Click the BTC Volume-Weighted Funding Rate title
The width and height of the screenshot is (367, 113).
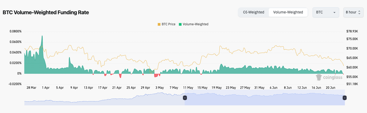click(46, 12)
